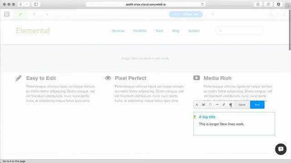Click the "A big title" heading text
This screenshot has width=291, height=163.
[x=207, y=117]
